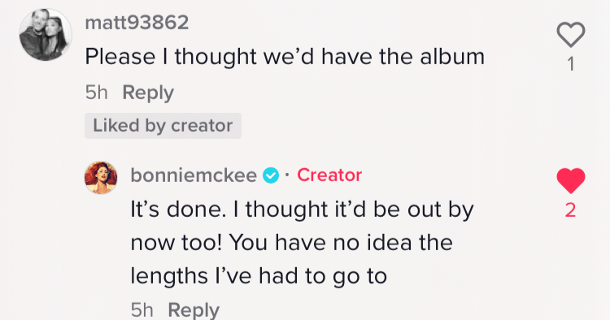Screen dimensions: 610x320
Task: Click the dot separator before Creator
Action: point(287,175)
